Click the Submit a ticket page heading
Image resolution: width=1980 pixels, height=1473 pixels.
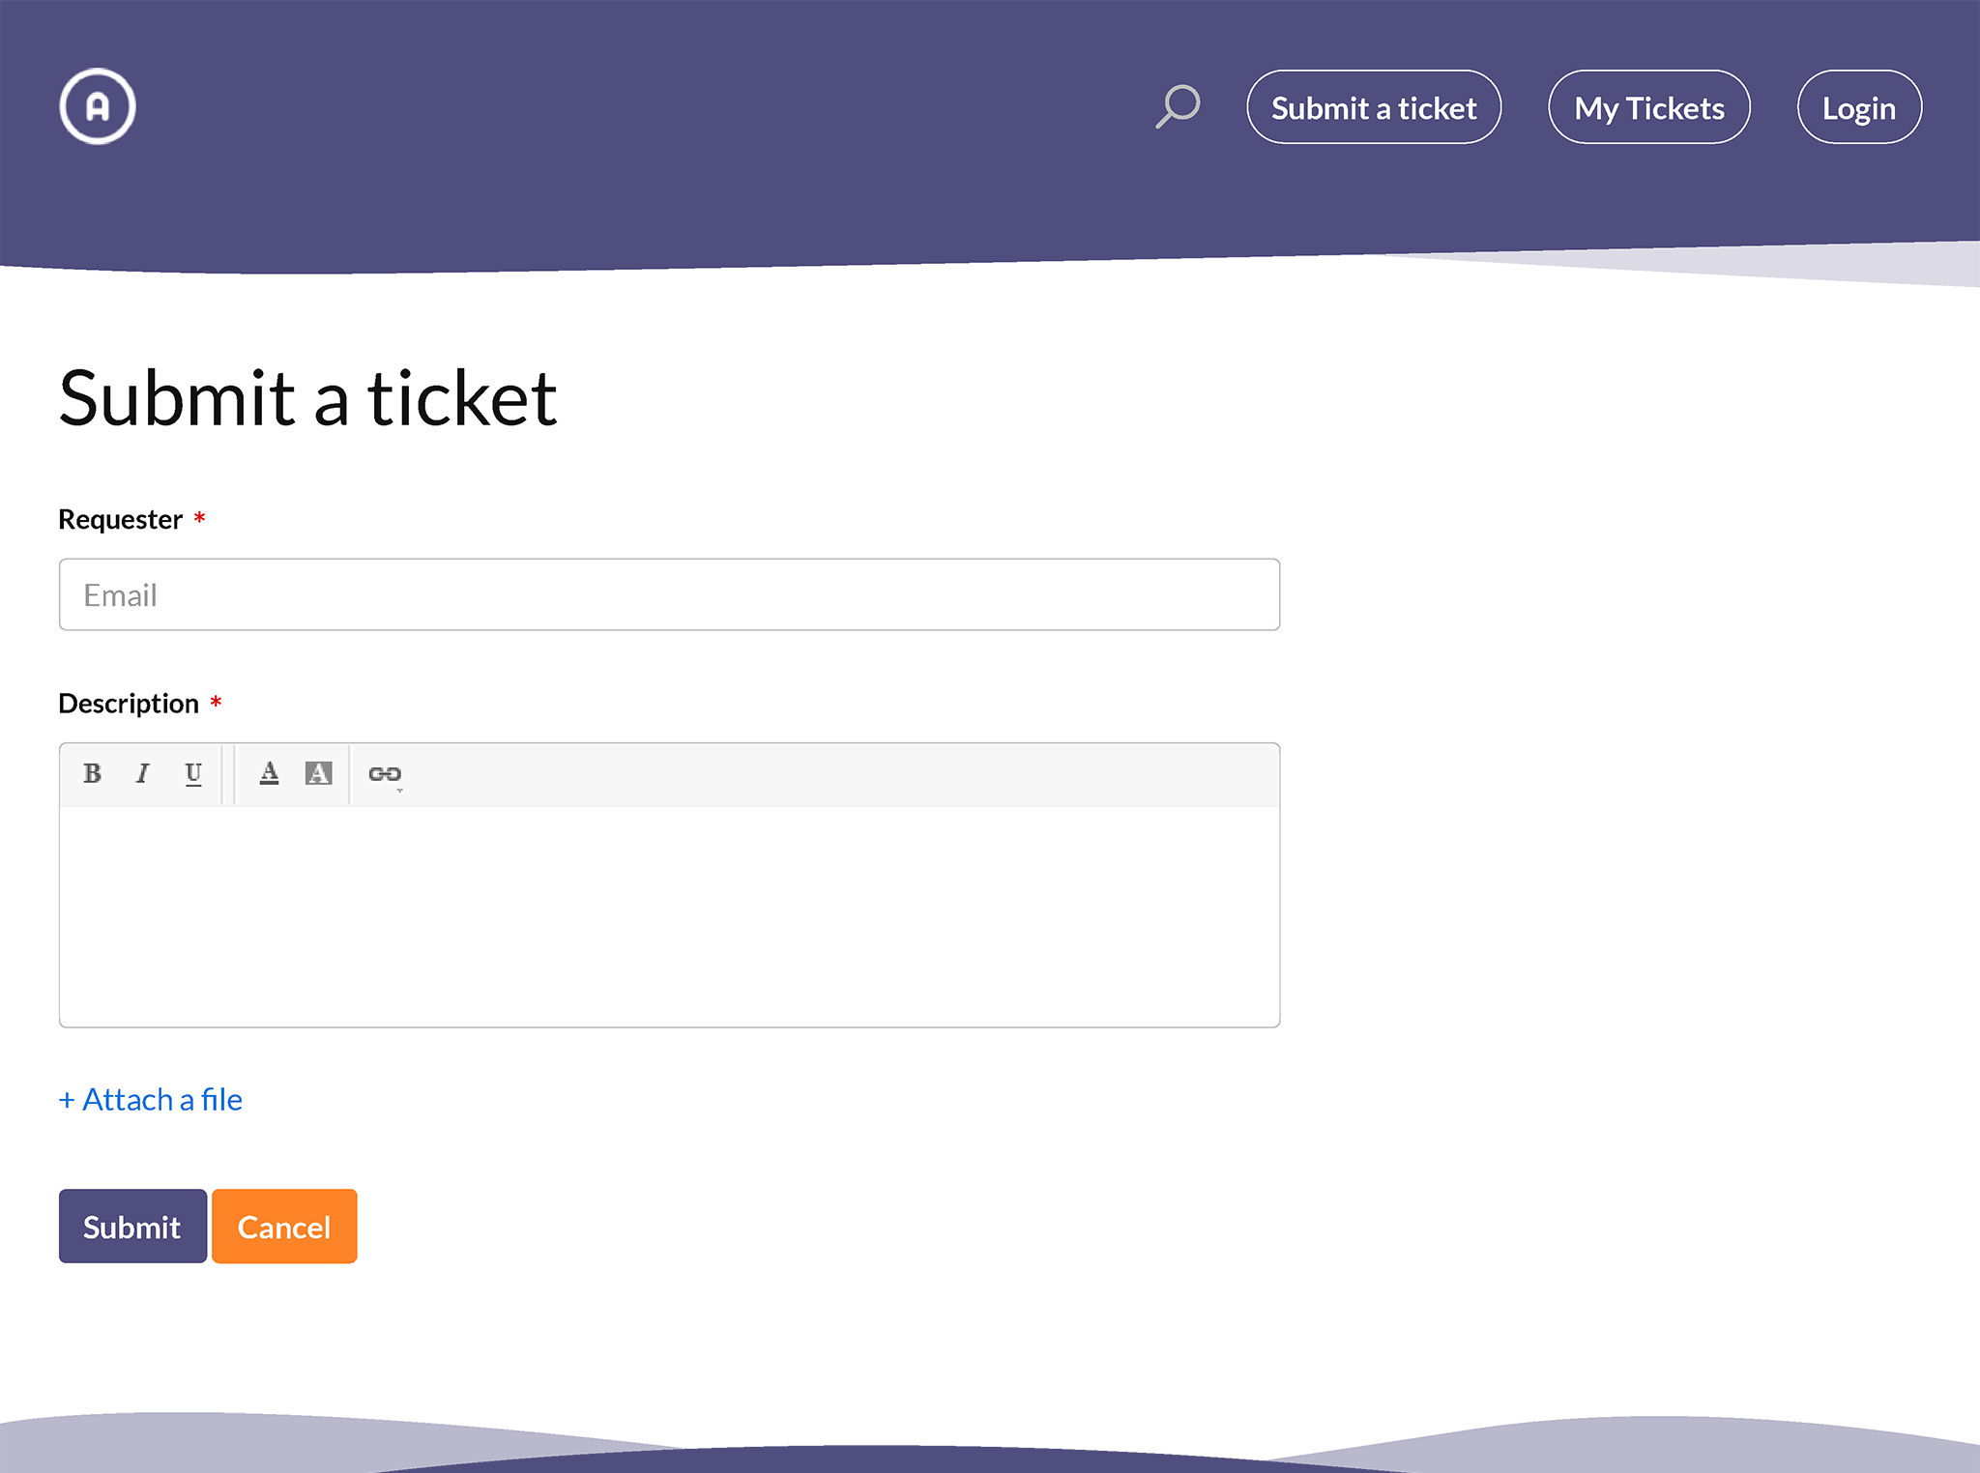[x=307, y=398]
